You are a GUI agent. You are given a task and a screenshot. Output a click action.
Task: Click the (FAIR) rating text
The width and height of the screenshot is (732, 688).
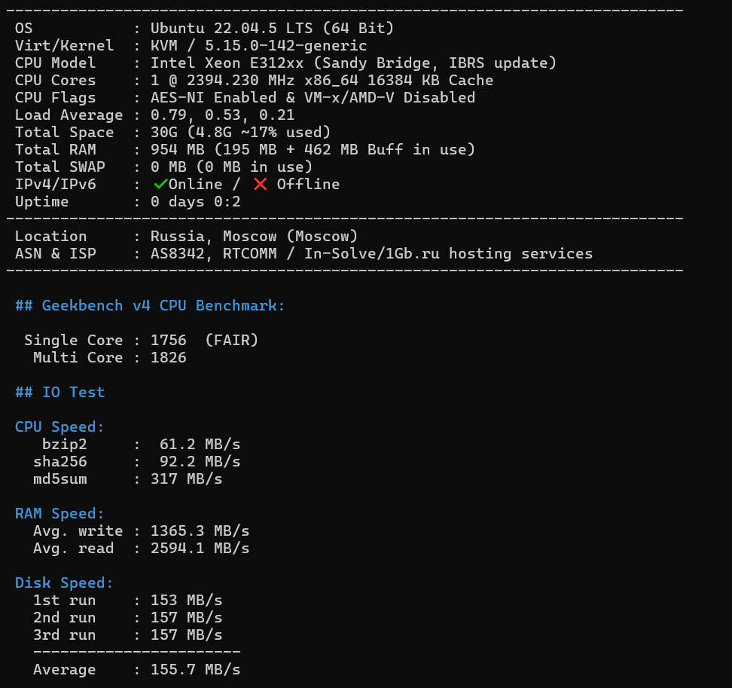[x=231, y=340]
